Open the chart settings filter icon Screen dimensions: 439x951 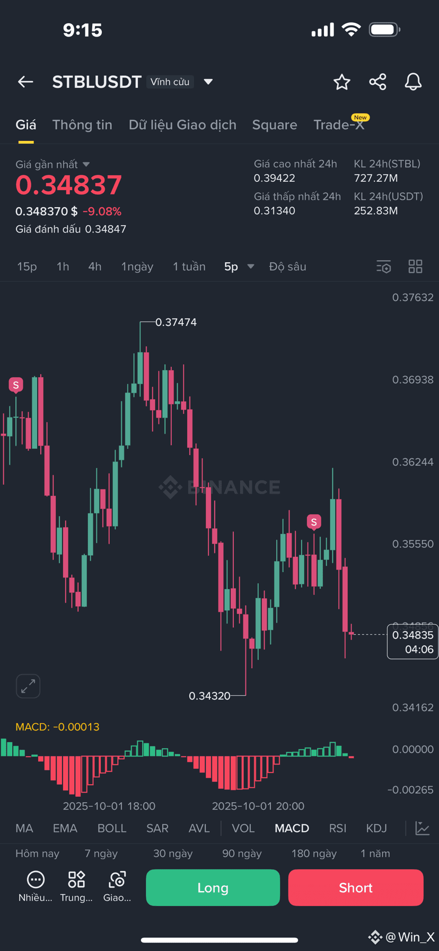pos(383,266)
